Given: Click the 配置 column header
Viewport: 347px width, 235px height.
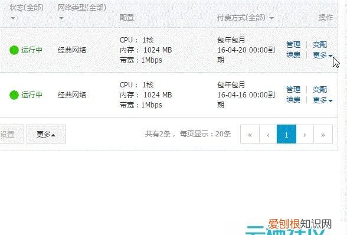Looking at the screenshot, I should pyautogui.click(x=127, y=18).
